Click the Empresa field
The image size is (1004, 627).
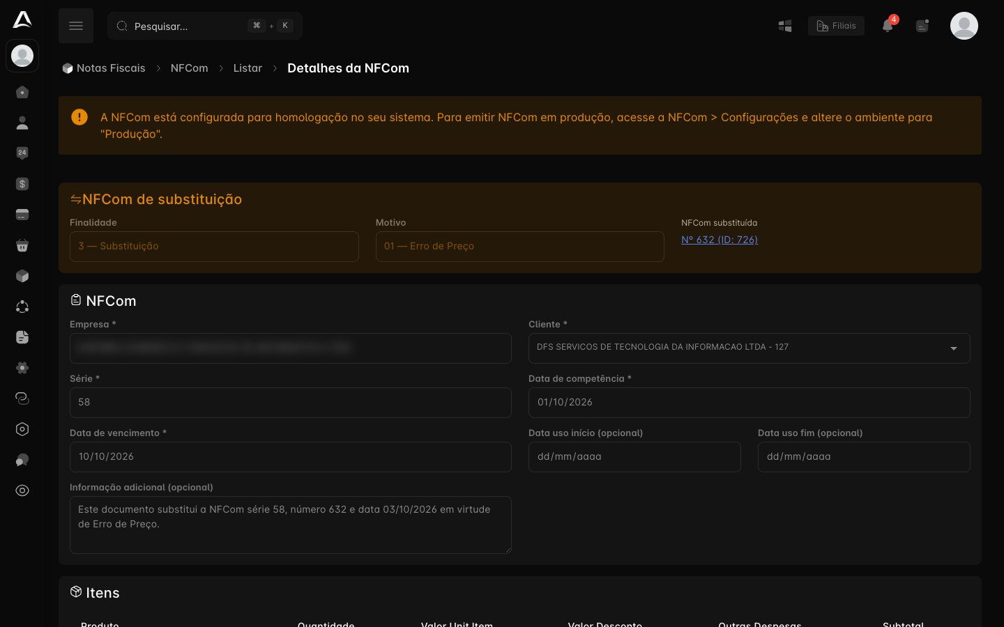[291, 348]
